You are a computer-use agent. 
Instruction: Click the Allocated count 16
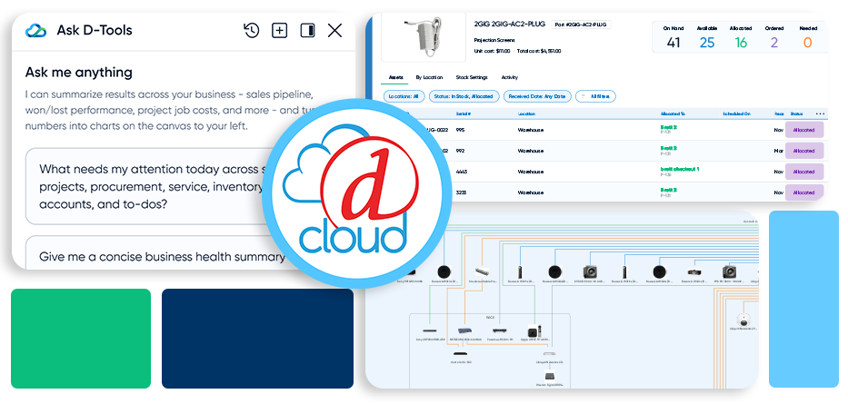pos(741,43)
